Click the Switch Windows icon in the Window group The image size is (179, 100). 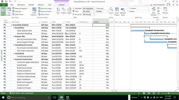(159, 8)
